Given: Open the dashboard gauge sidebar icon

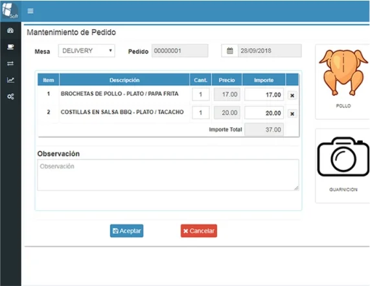Looking at the screenshot, I should [10, 30].
